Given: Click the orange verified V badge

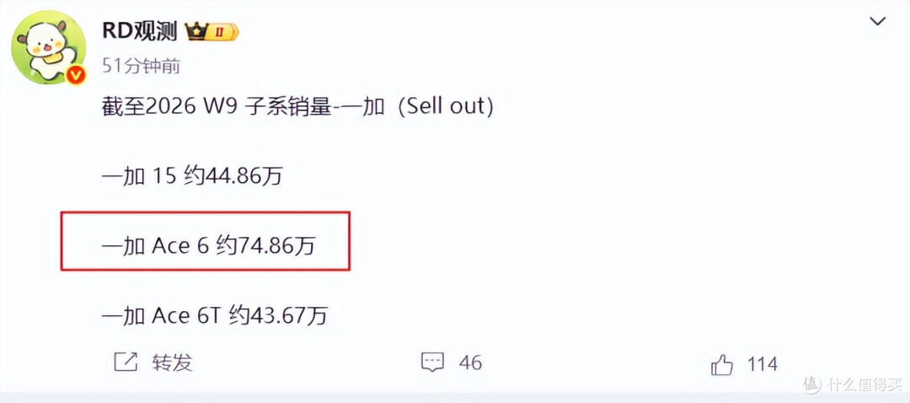Looking at the screenshot, I should click(76, 75).
